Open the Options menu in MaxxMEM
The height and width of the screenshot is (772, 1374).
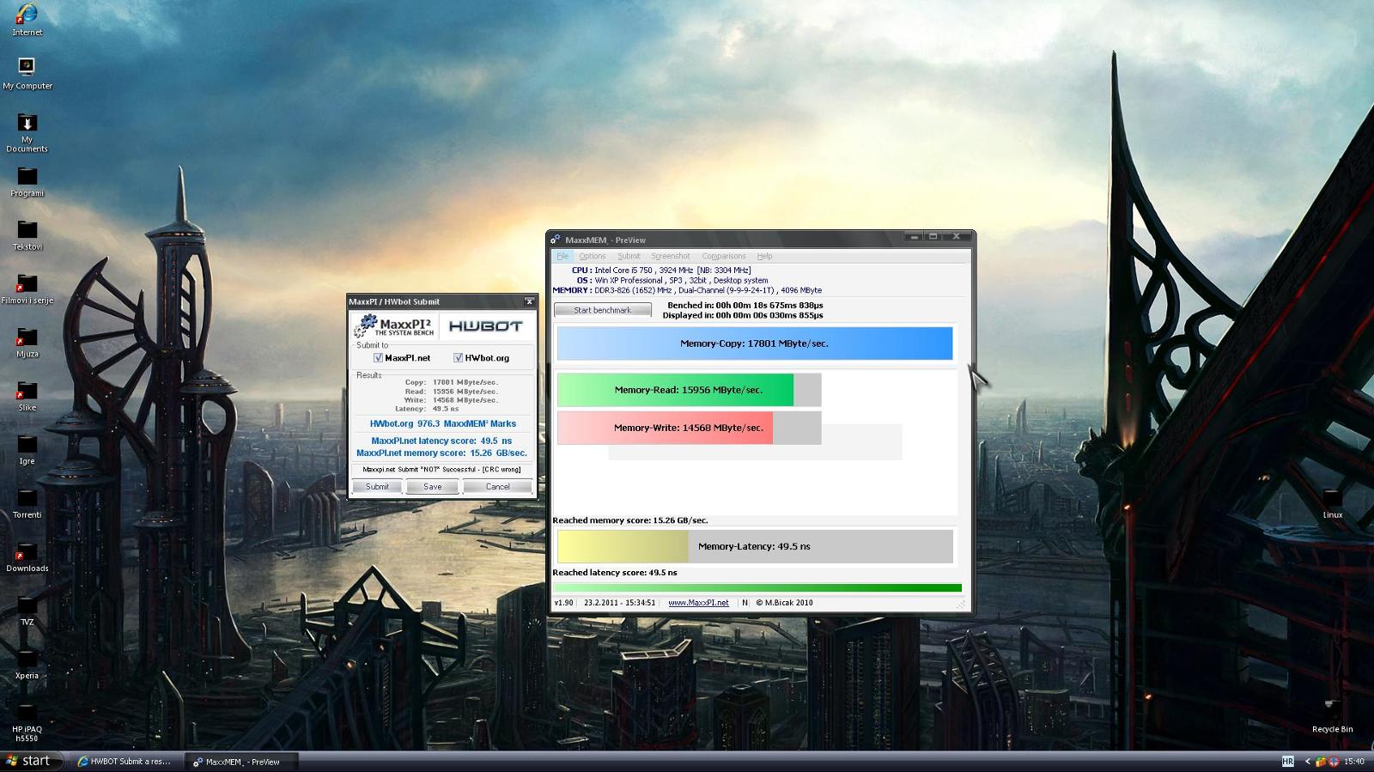click(592, 256)
